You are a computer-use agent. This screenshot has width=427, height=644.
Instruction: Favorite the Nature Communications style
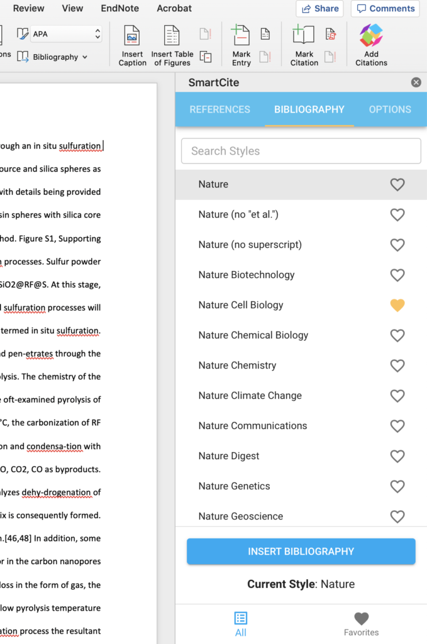[397, 426]
